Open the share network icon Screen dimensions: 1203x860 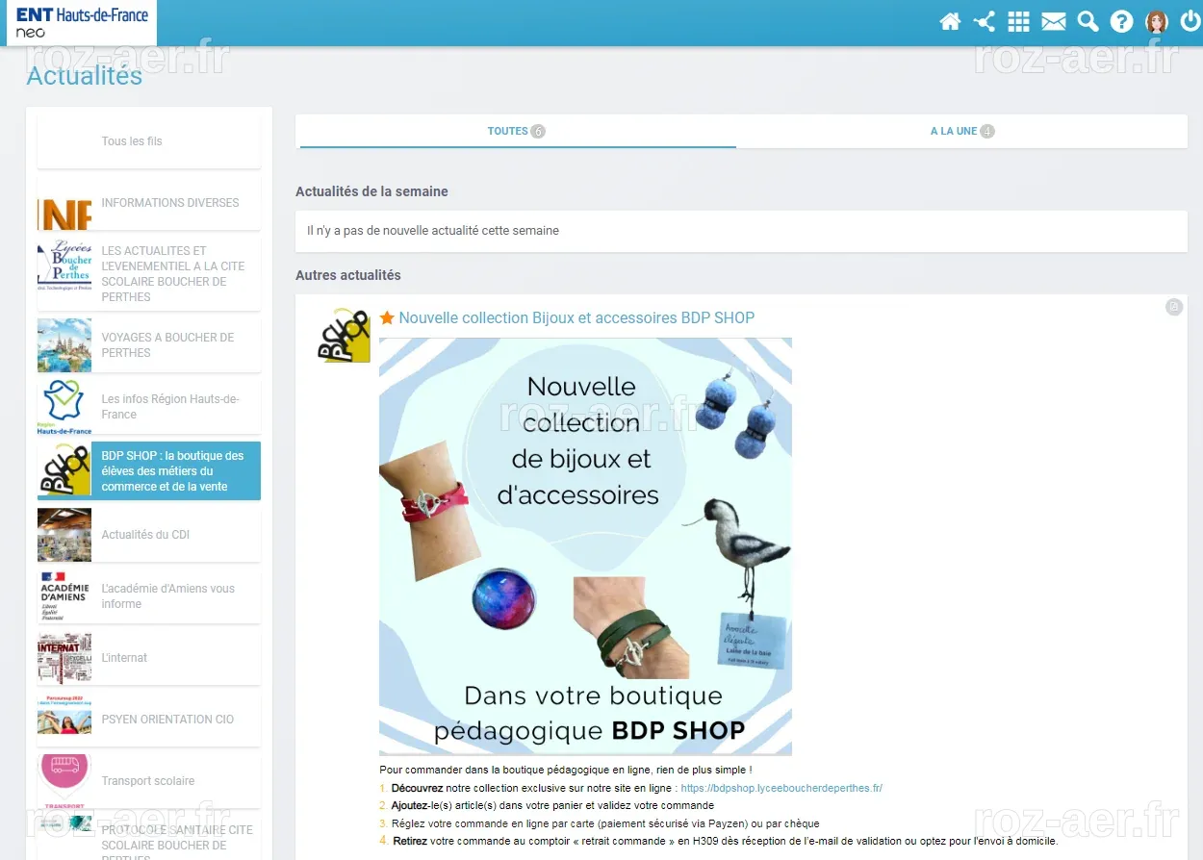click(985, 21)
